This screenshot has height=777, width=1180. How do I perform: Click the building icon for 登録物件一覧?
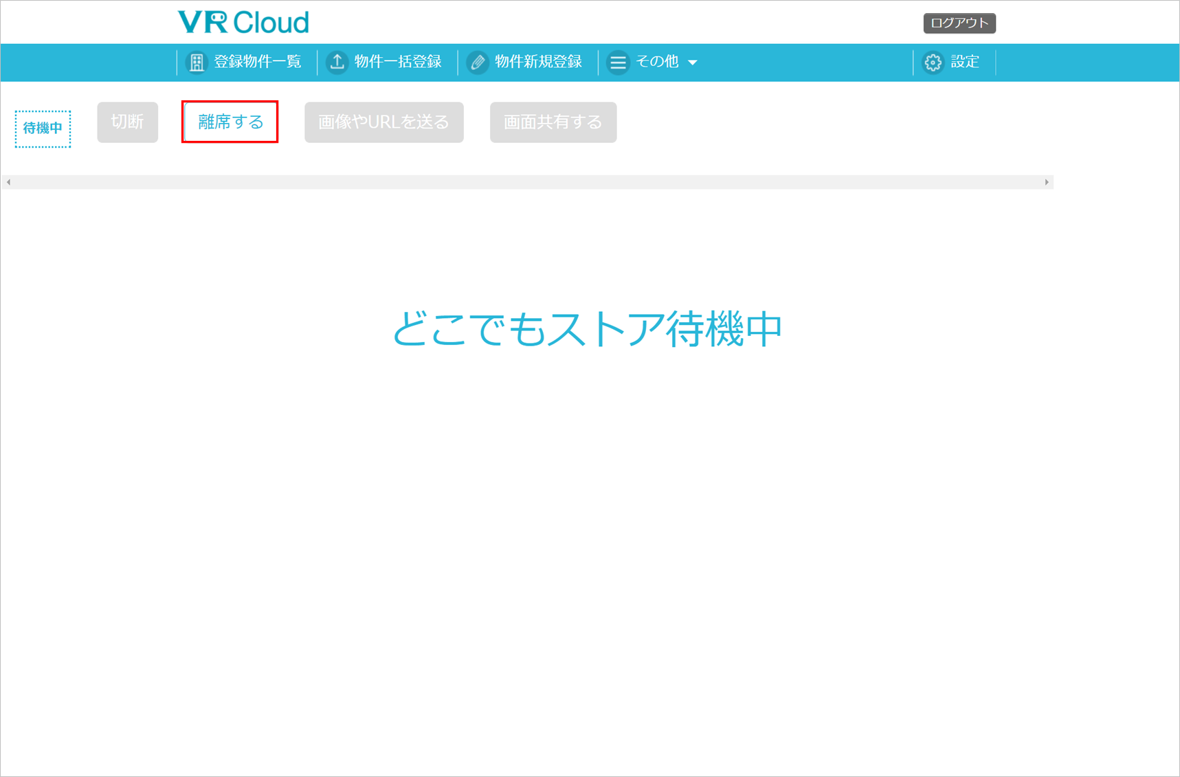click(x=197, y=63)
